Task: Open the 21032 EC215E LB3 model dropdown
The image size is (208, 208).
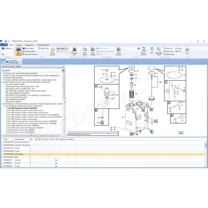Action: 33,66
